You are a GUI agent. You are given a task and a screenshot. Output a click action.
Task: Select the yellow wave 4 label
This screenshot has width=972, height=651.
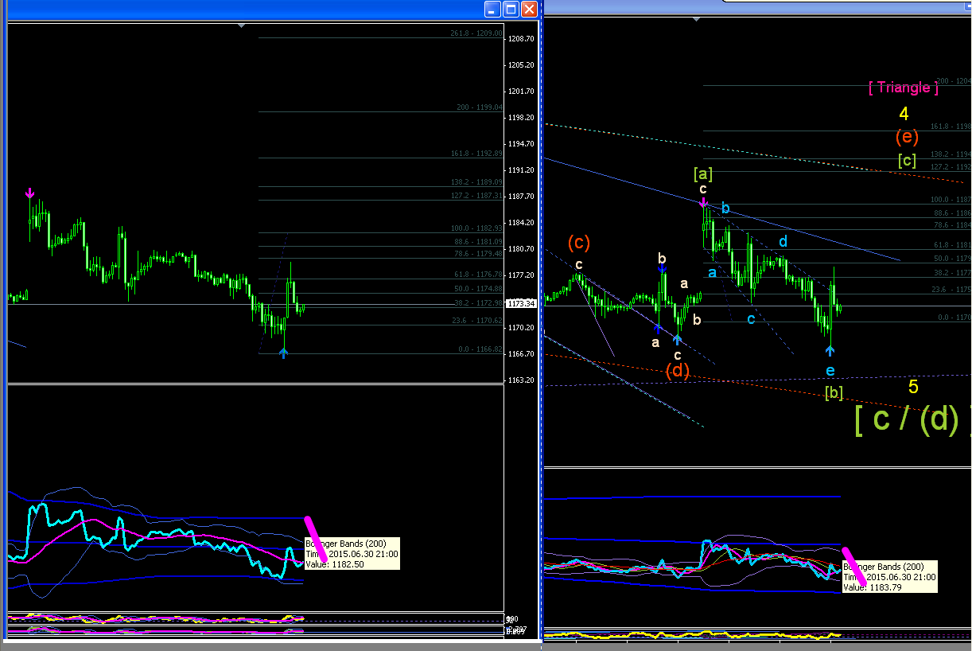click(904, 113)
